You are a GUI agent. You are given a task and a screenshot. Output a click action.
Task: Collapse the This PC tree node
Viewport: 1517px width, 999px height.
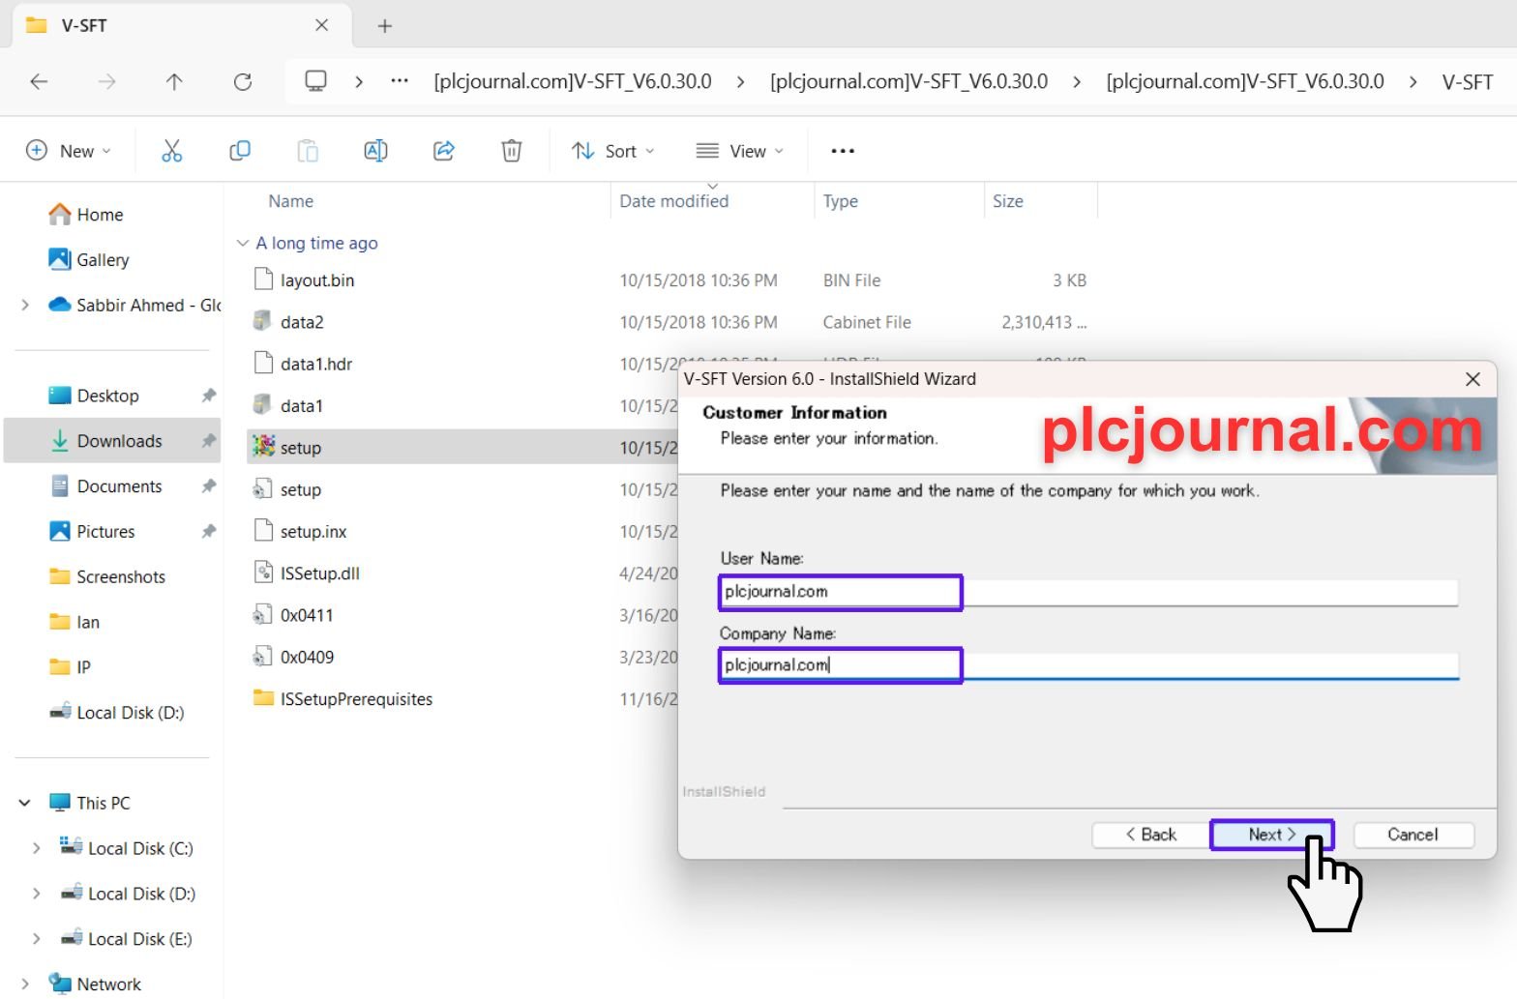click(x=25, y=803)
